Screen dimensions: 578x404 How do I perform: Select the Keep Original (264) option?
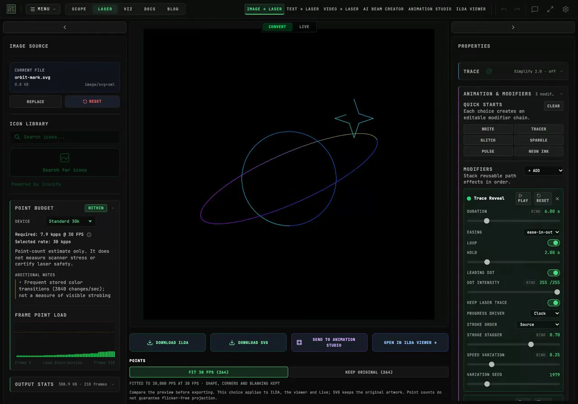coord(369,372)
